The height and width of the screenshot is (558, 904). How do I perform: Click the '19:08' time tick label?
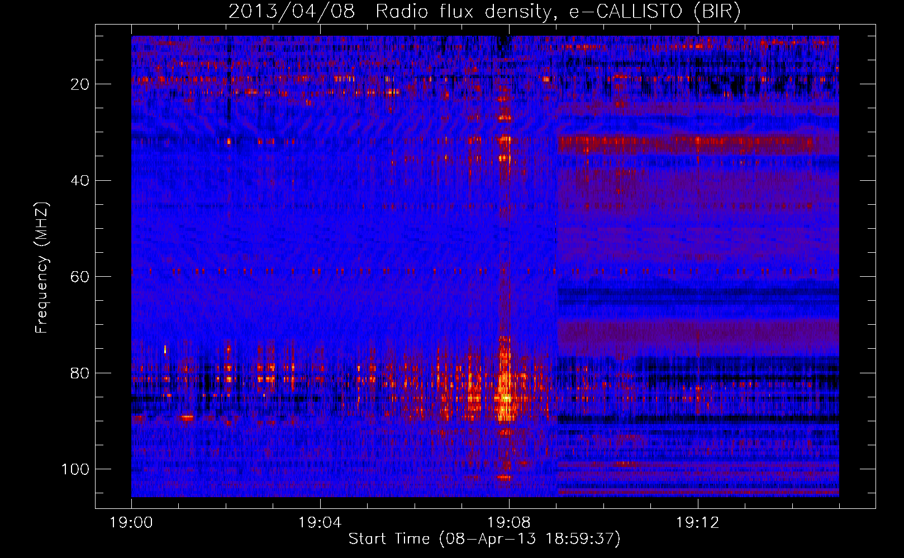point(509,523)
